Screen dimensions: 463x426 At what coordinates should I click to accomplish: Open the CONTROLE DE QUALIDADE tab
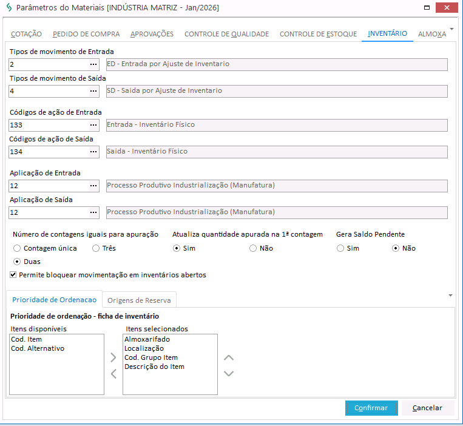click(x=227, y=34)
